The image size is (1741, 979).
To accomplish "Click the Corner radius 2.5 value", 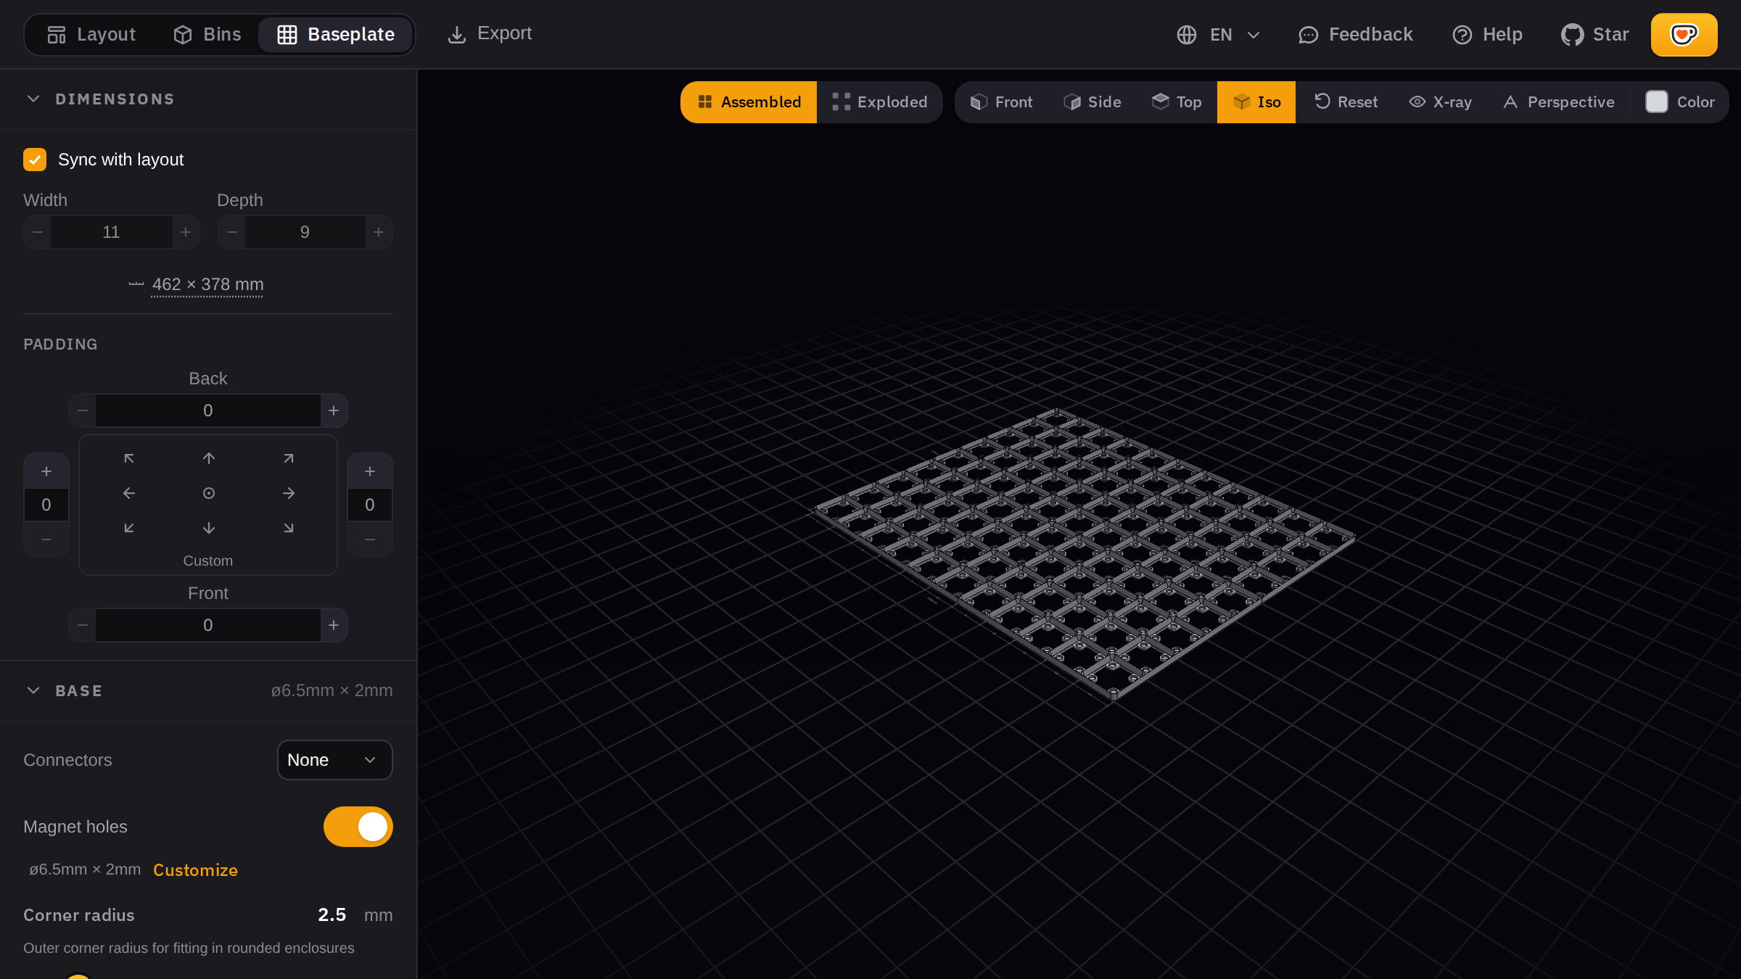I will point(332,914).
